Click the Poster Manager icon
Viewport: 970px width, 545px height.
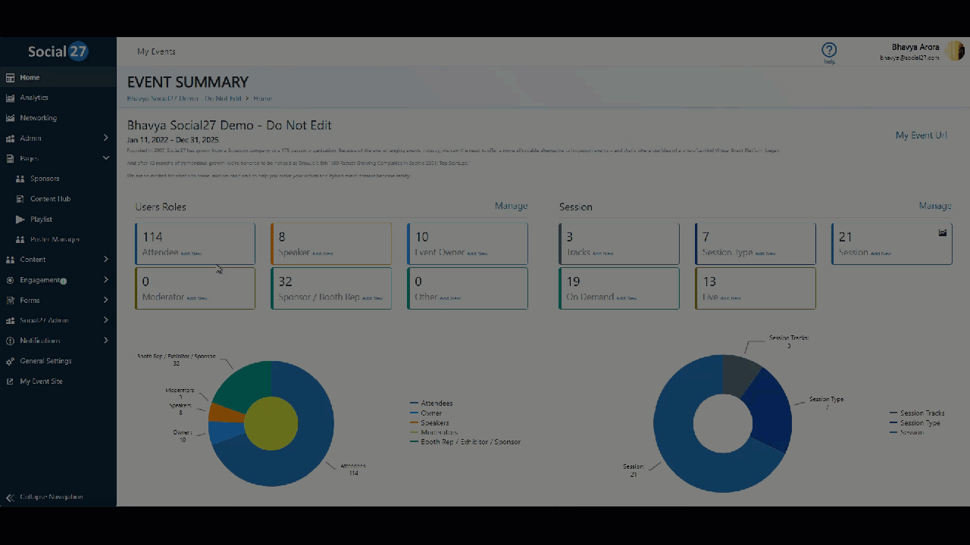click(20, 240)
